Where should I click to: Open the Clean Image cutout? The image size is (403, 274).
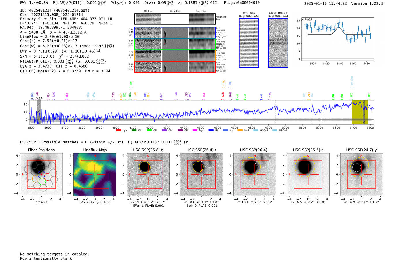[278, 43]
